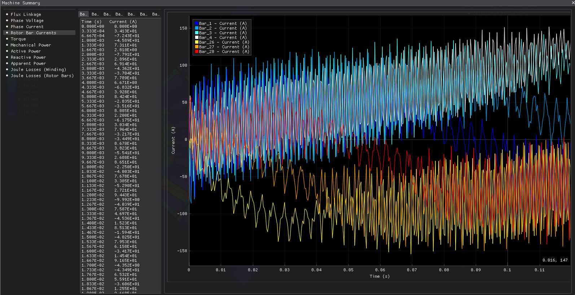Select the current value 2.810E+00
The height and width of the screenshot is (295, 575).
pos(126,50)
